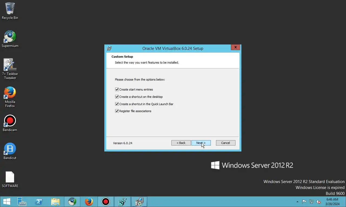This screenshot has width=346, height=207.
Task: Open the Windows Start button
Action: pyautogui.click(x=7, y=202)
